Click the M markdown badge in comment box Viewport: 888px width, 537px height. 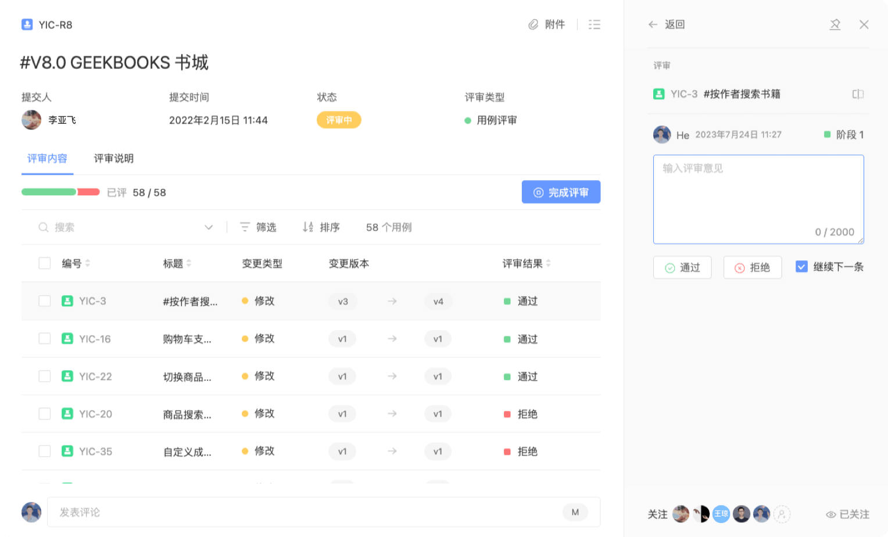pos(575,512)
